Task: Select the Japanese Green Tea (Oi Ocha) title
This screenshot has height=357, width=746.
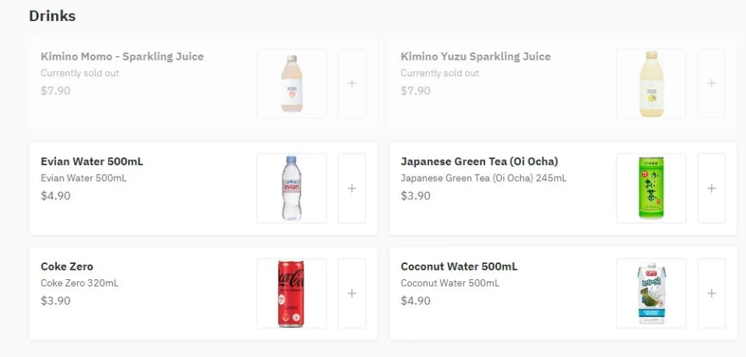Action: (x=479, y=161)
